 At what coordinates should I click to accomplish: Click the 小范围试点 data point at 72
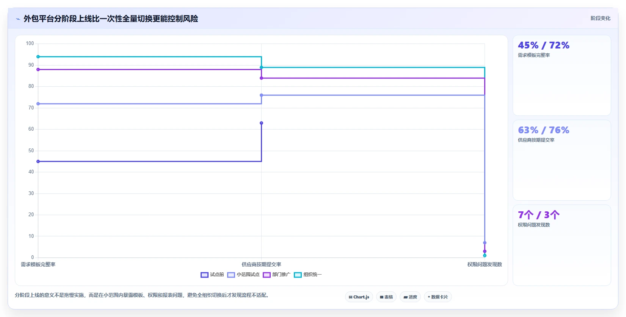pyautogui.click(x=38, y=104)
